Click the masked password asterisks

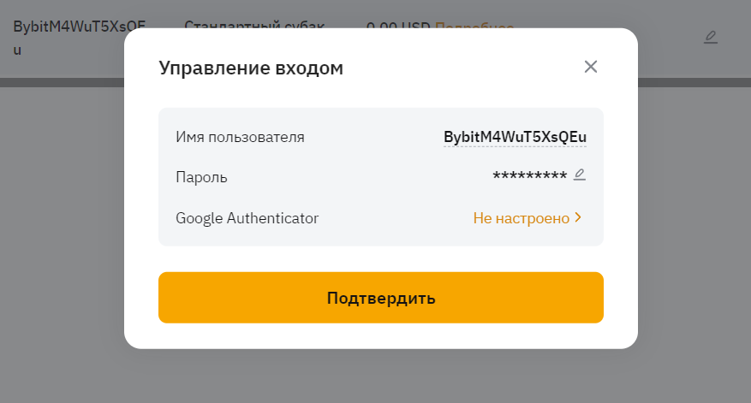pos(530,175)
